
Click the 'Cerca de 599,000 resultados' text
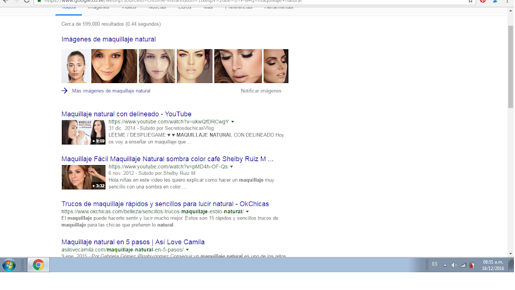[x=111, y=24]
